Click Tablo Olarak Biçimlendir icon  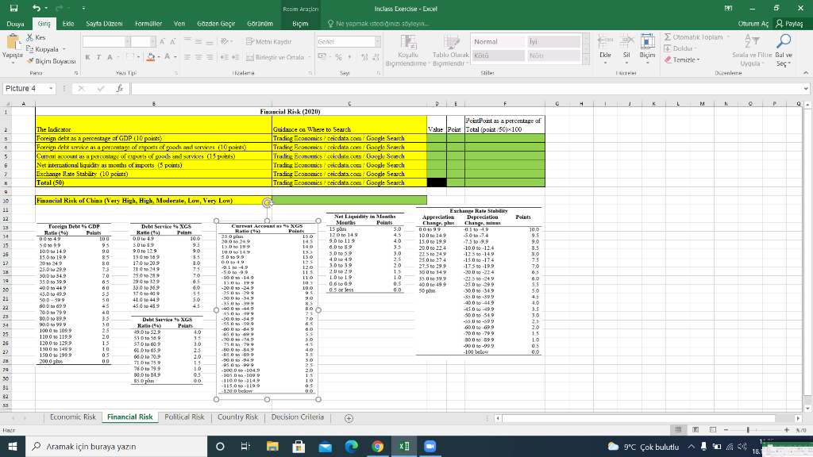point(451,43)
